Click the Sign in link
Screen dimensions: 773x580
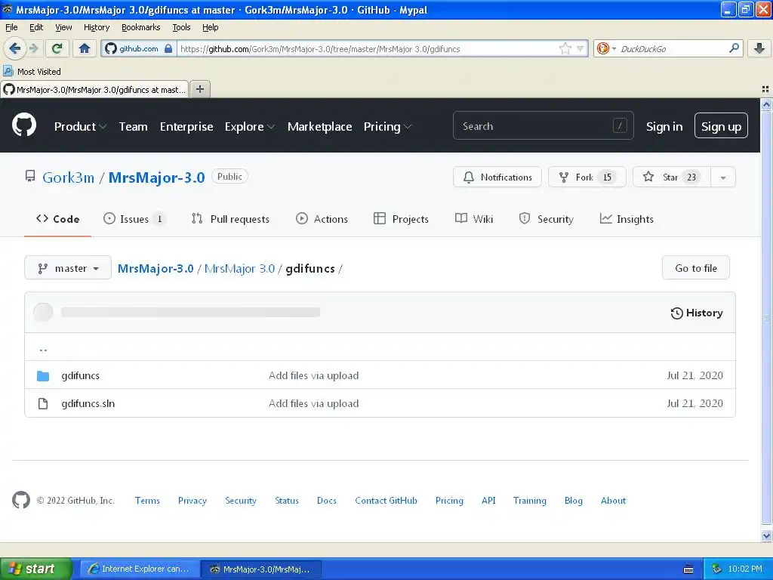664,127
